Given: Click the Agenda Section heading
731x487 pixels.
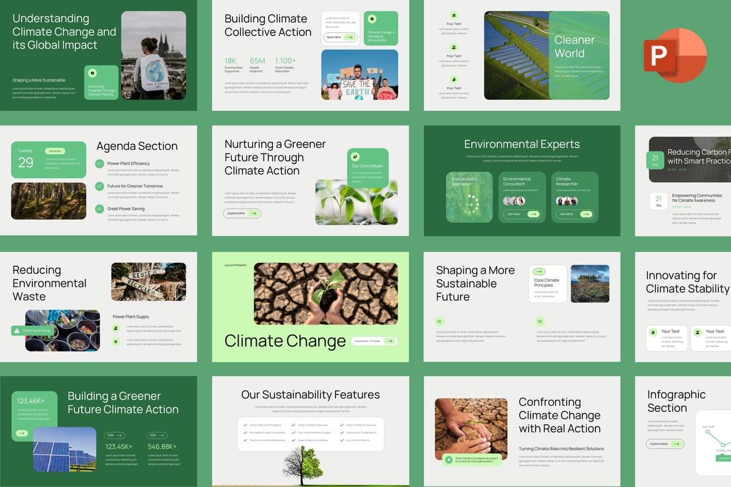Looking at the screenshot, I should (x=137, y=146).
